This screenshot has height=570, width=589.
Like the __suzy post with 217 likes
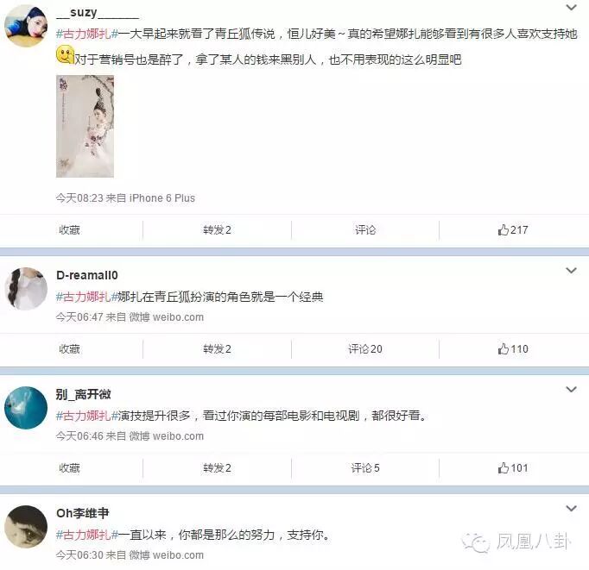tap(513, 230)
